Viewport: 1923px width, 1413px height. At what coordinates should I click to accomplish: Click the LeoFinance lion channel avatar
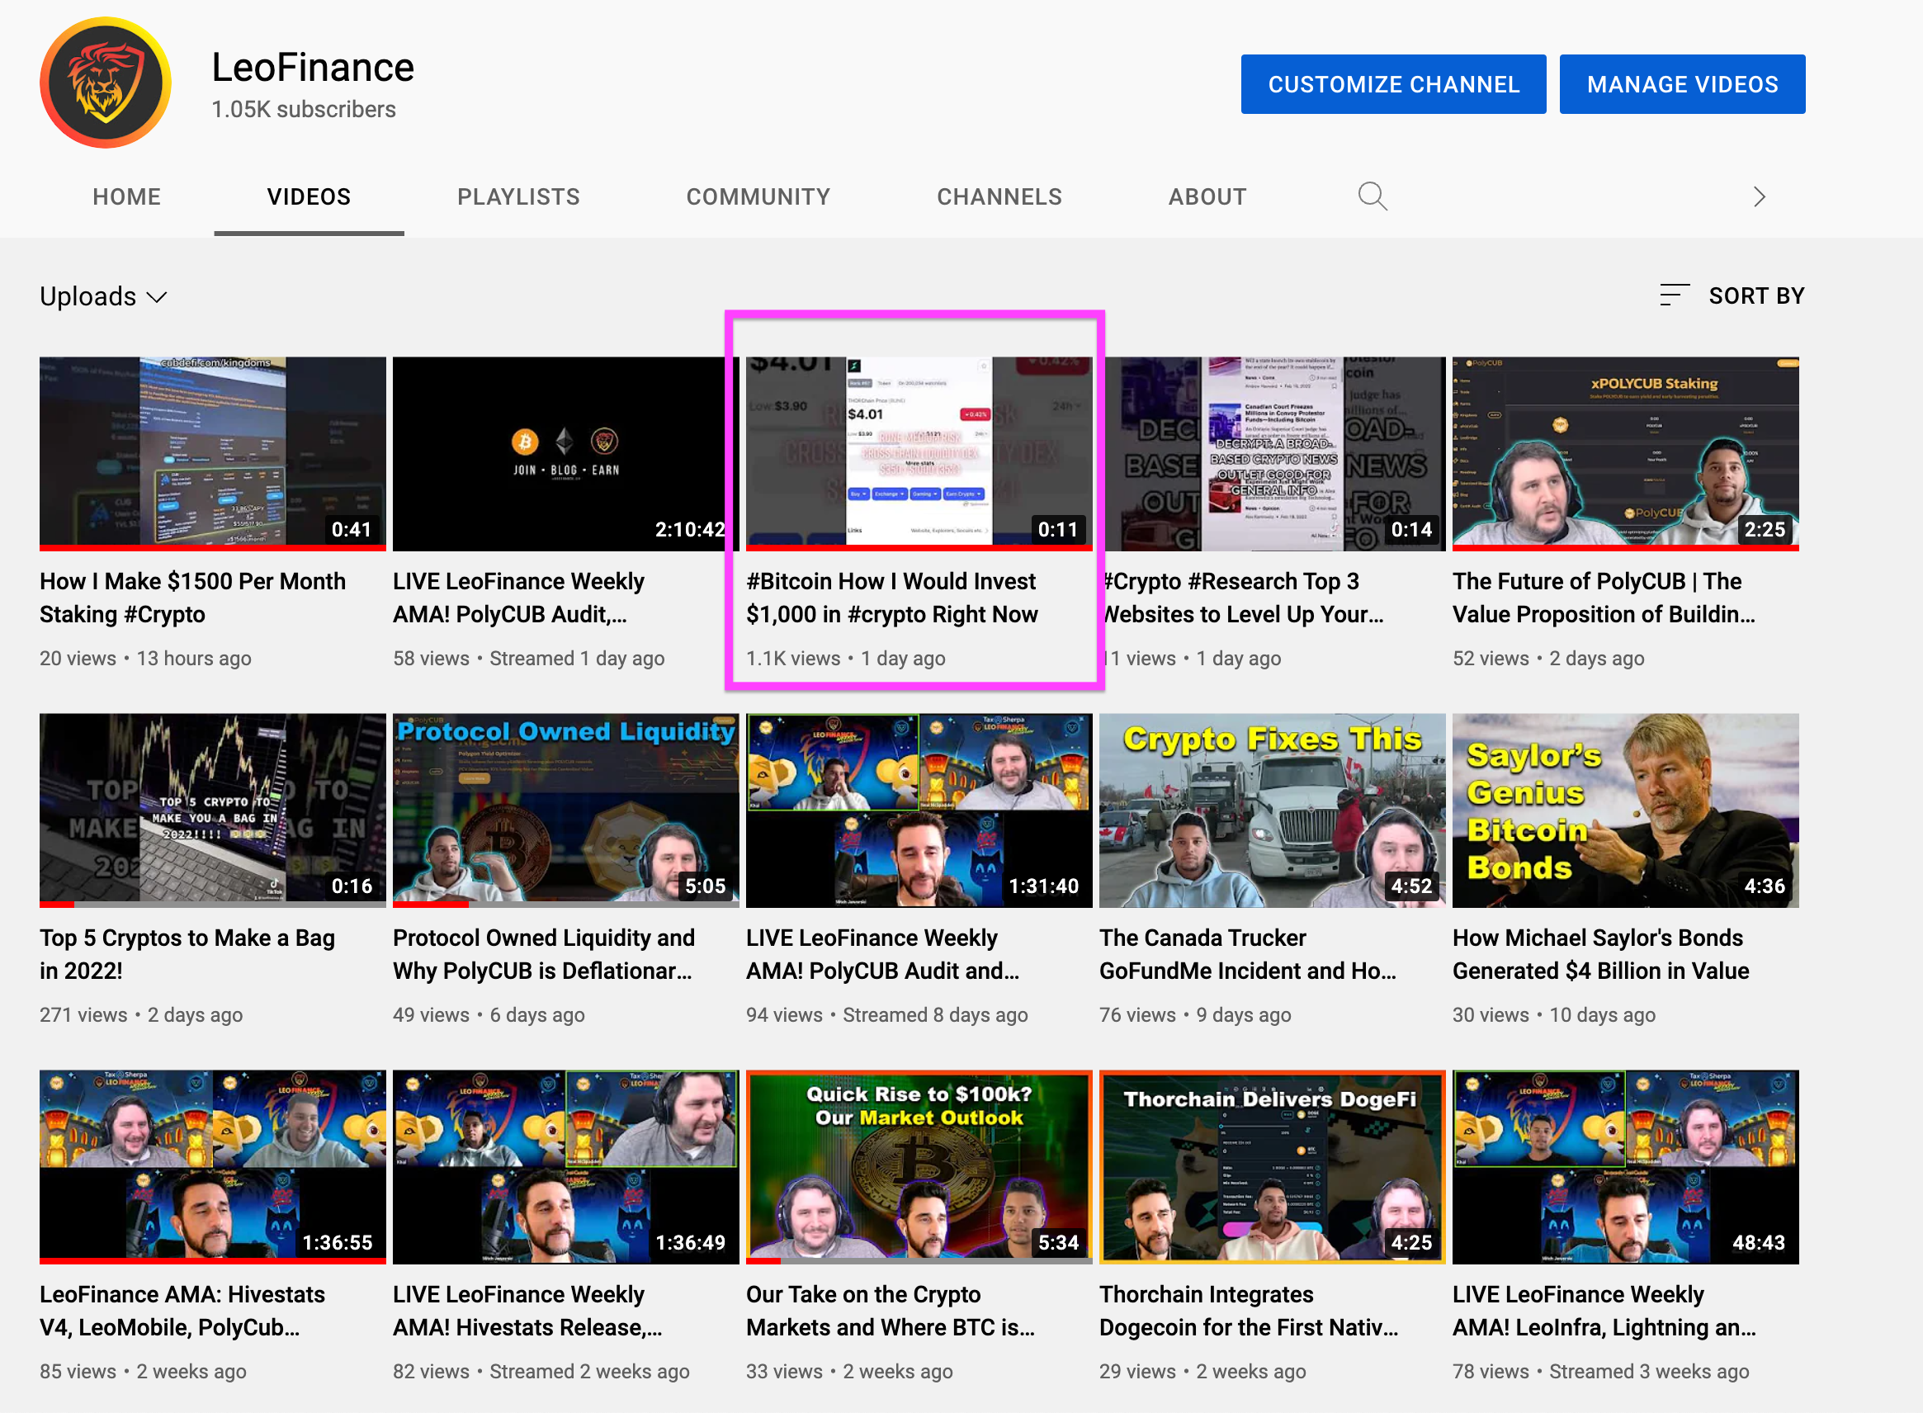105,83
